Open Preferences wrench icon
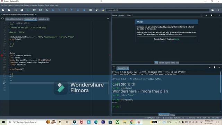 [x=97, y=10]
